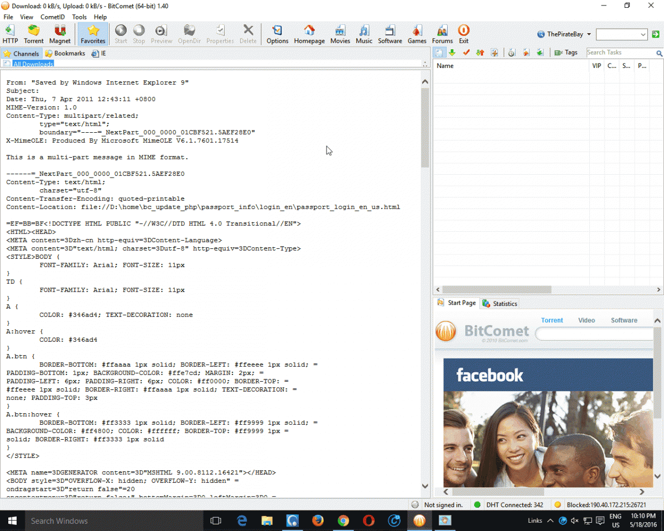Click the source view vertical scrollbar thumb
Image resolution: width=664 pixels, height=531 pixels.
coord(425,127)
